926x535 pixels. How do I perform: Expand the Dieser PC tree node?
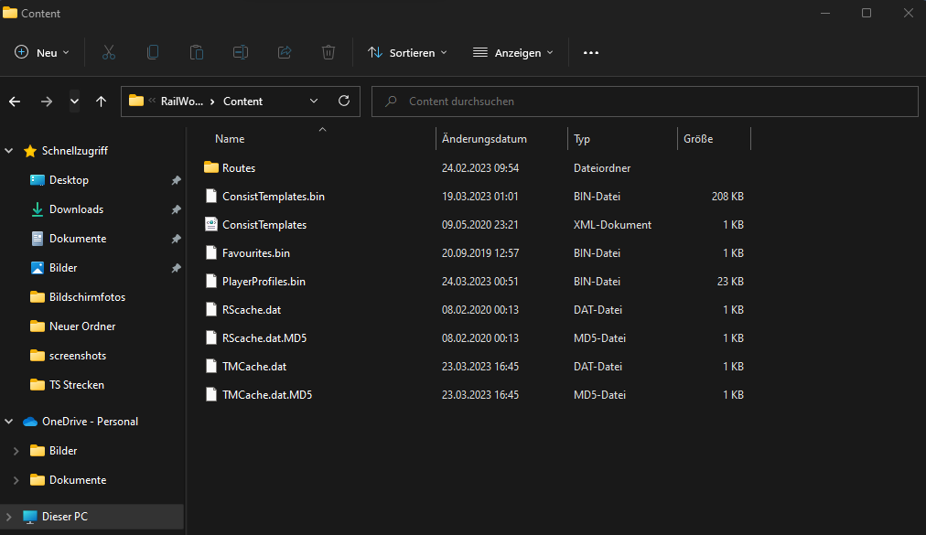9,517
